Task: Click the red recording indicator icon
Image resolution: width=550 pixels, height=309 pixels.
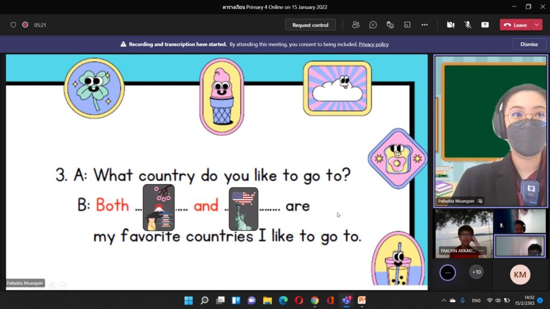Action: (x=25, y=25)
